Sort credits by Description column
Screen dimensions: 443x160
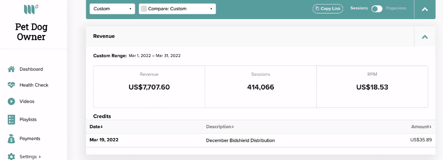pyautogui.click(x=220, y=127)
